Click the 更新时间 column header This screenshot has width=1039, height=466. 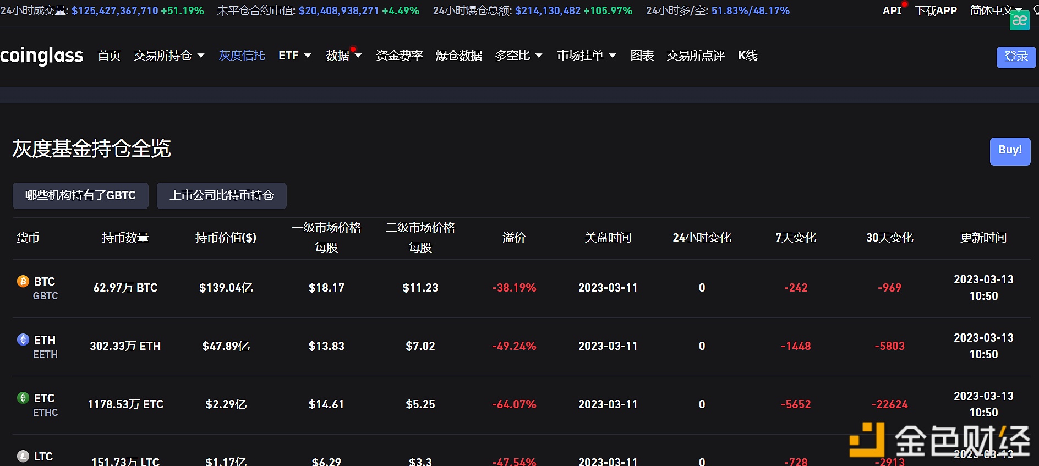click(x=983, y=238)
